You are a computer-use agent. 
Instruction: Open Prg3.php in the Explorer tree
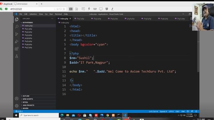pyautogui.click(x=38, y=35)
